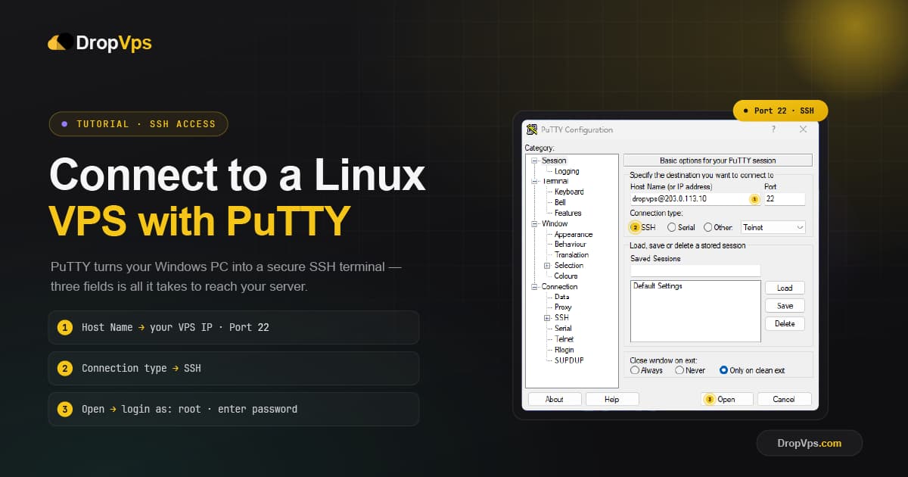Click the Tutorial · SSH Access tag

point(138,123)
